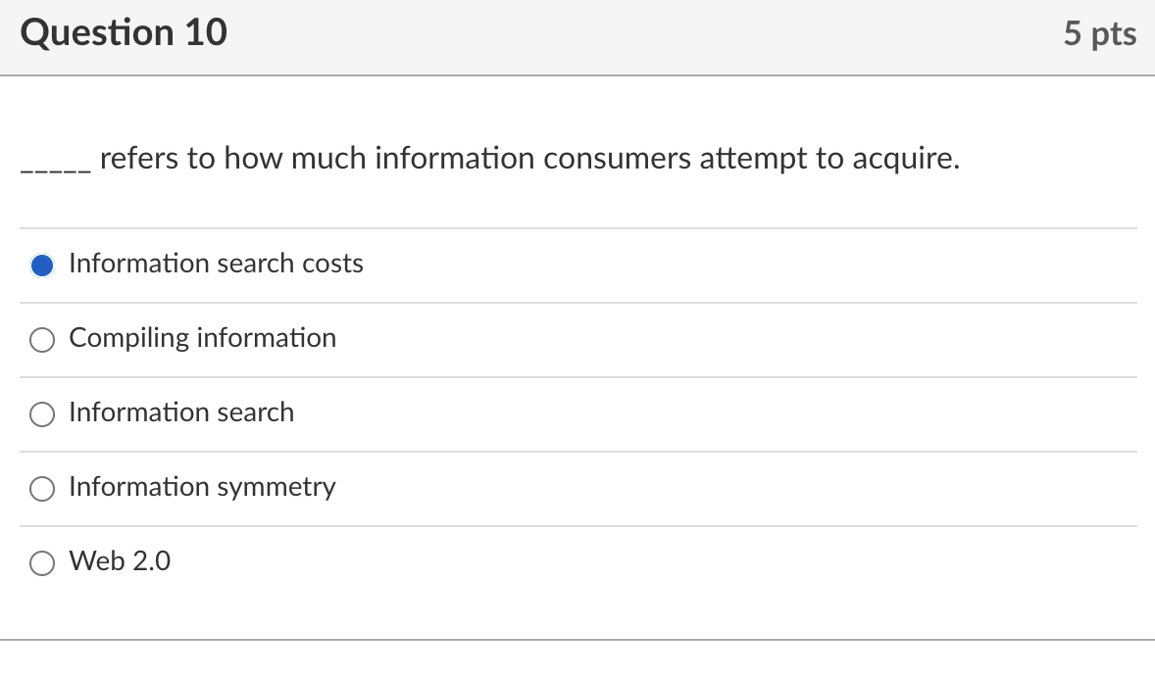Click the word "consumers" in the prompt
Viewport: 1155px width, 678px height.
tap(617, 159)
